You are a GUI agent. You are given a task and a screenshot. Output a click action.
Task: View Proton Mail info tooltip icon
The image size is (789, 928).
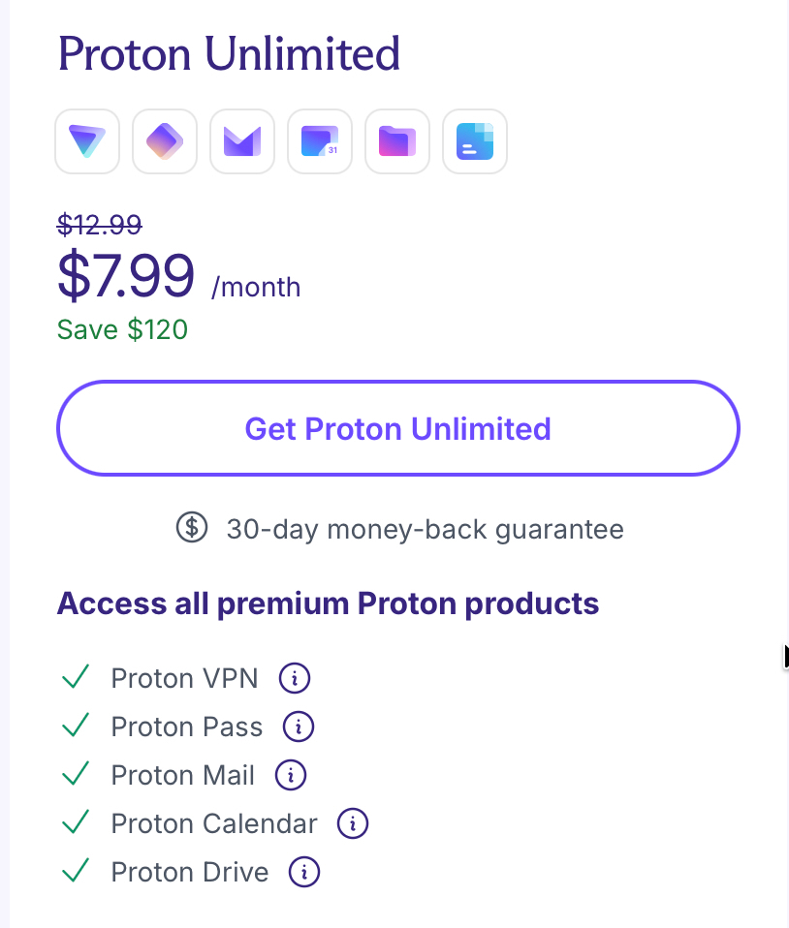[x=291, y=775]
